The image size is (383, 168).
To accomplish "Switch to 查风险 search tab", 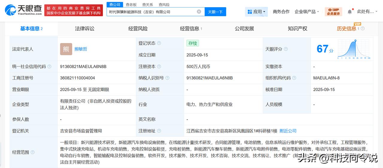I will pyautogui.click(x=164, y=4).
